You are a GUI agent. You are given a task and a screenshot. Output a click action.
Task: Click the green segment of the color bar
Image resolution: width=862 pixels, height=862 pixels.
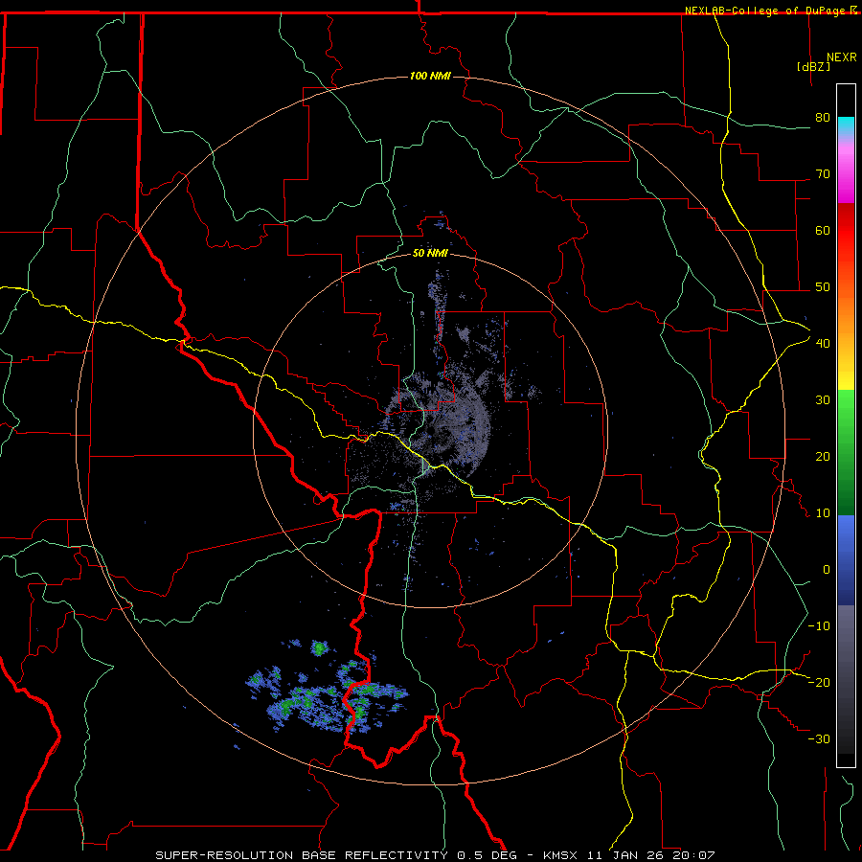tap(846, 452)
